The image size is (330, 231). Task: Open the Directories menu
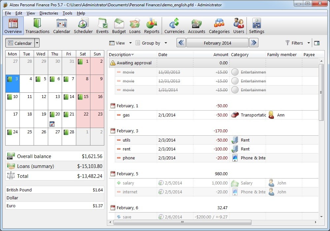(49, 13)
